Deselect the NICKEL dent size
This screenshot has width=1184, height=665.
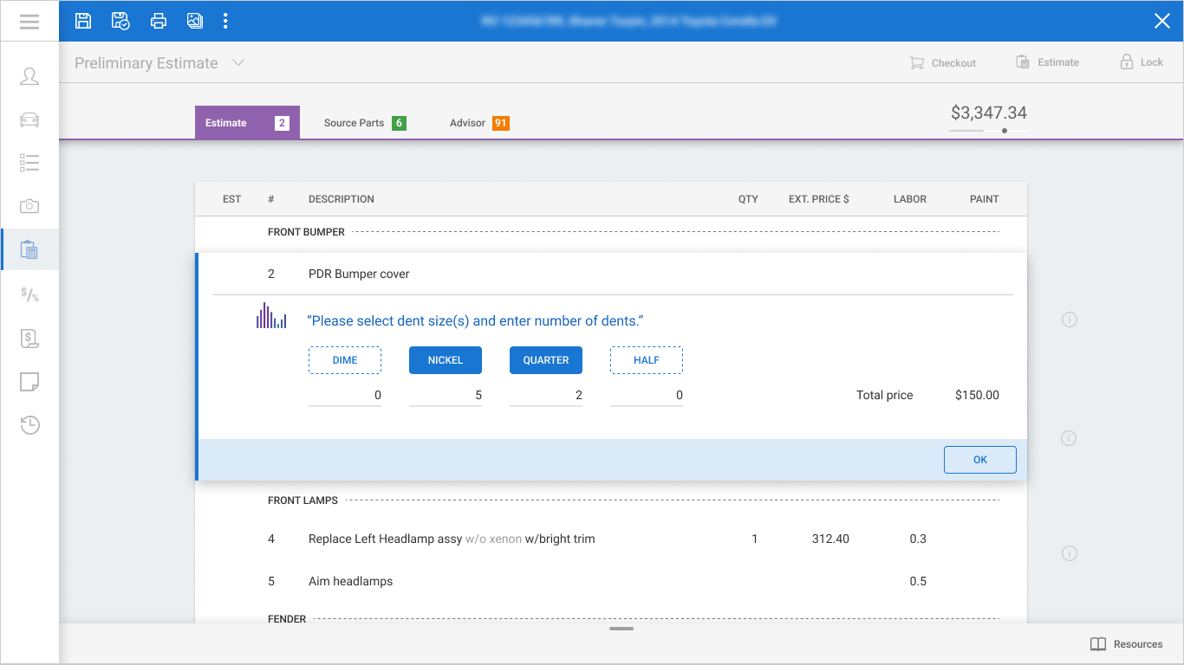coord(446,360)
